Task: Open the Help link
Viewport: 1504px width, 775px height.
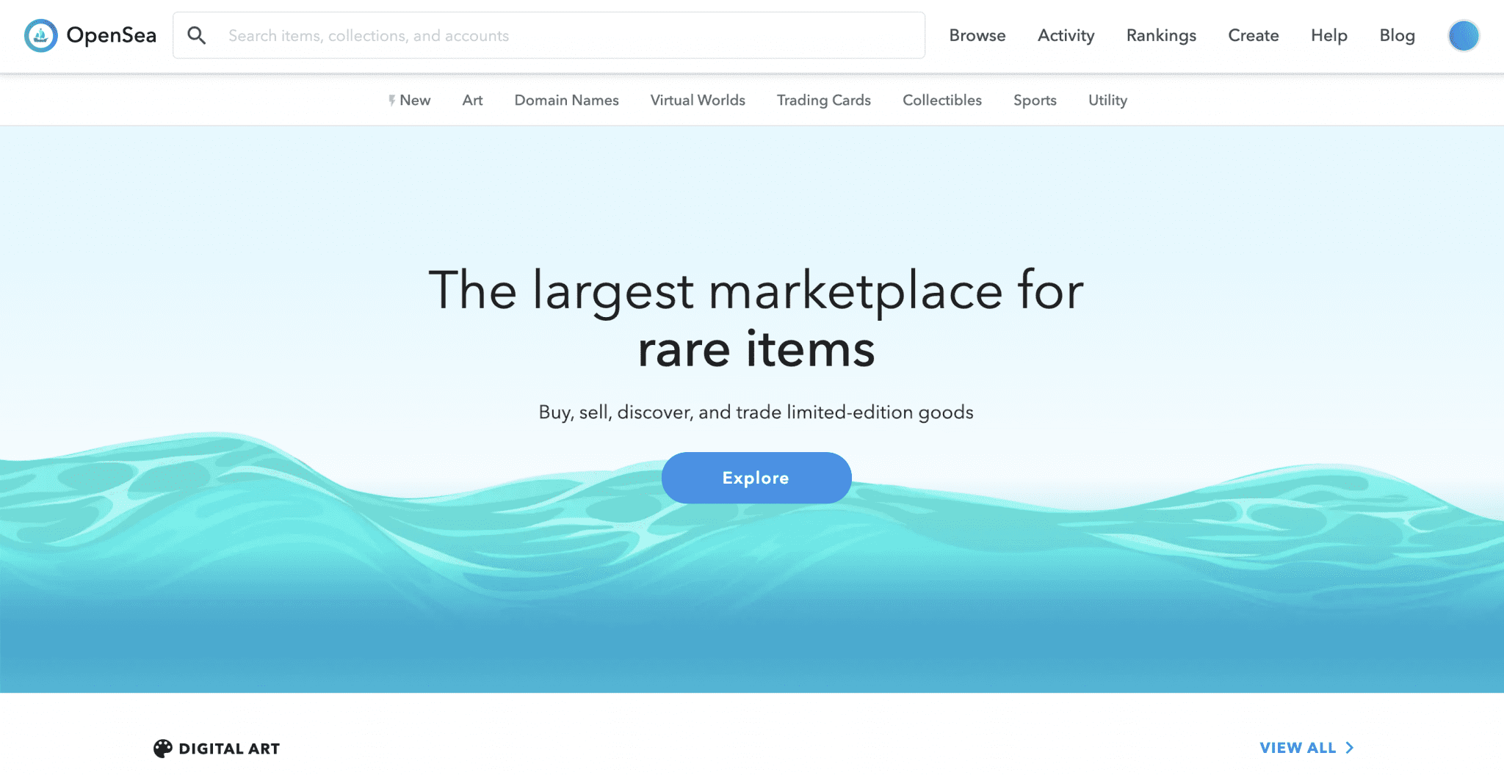Action: click(x=1328, y=35)
